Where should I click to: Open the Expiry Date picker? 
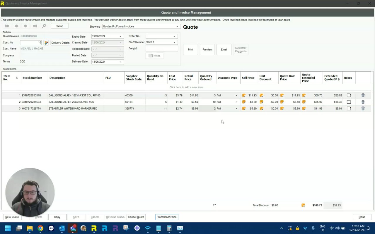tap(120, 36)
